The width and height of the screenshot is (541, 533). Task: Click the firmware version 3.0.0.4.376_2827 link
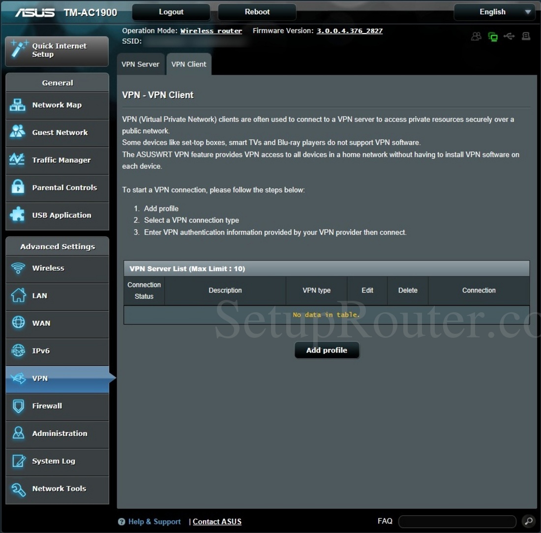pos(350,30)
